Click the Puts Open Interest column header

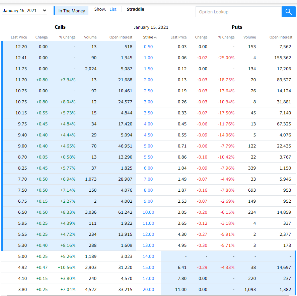281,37
